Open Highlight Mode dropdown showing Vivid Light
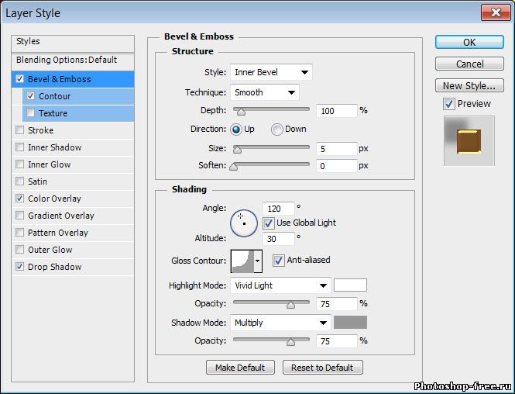This screenshot has width=515, height=394. click(x=280, y=285)
